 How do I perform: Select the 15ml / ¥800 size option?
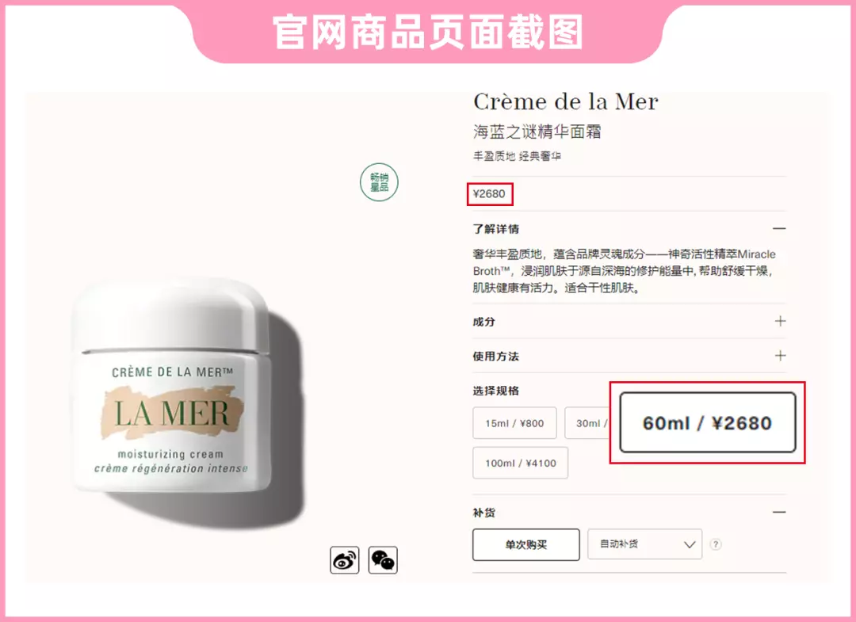(515, 423)
